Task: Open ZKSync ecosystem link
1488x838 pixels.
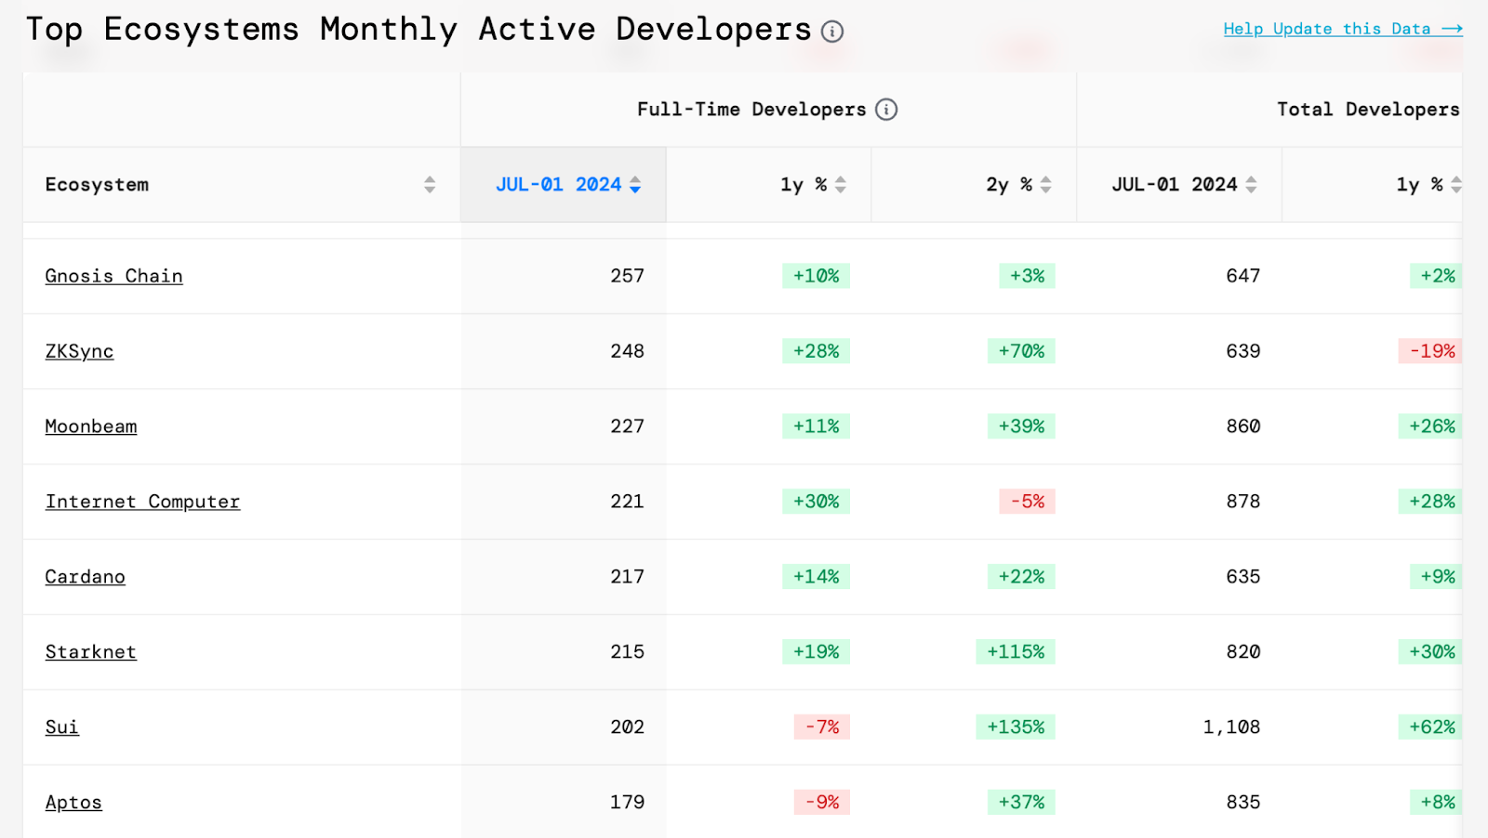Action: pos(79,351)
